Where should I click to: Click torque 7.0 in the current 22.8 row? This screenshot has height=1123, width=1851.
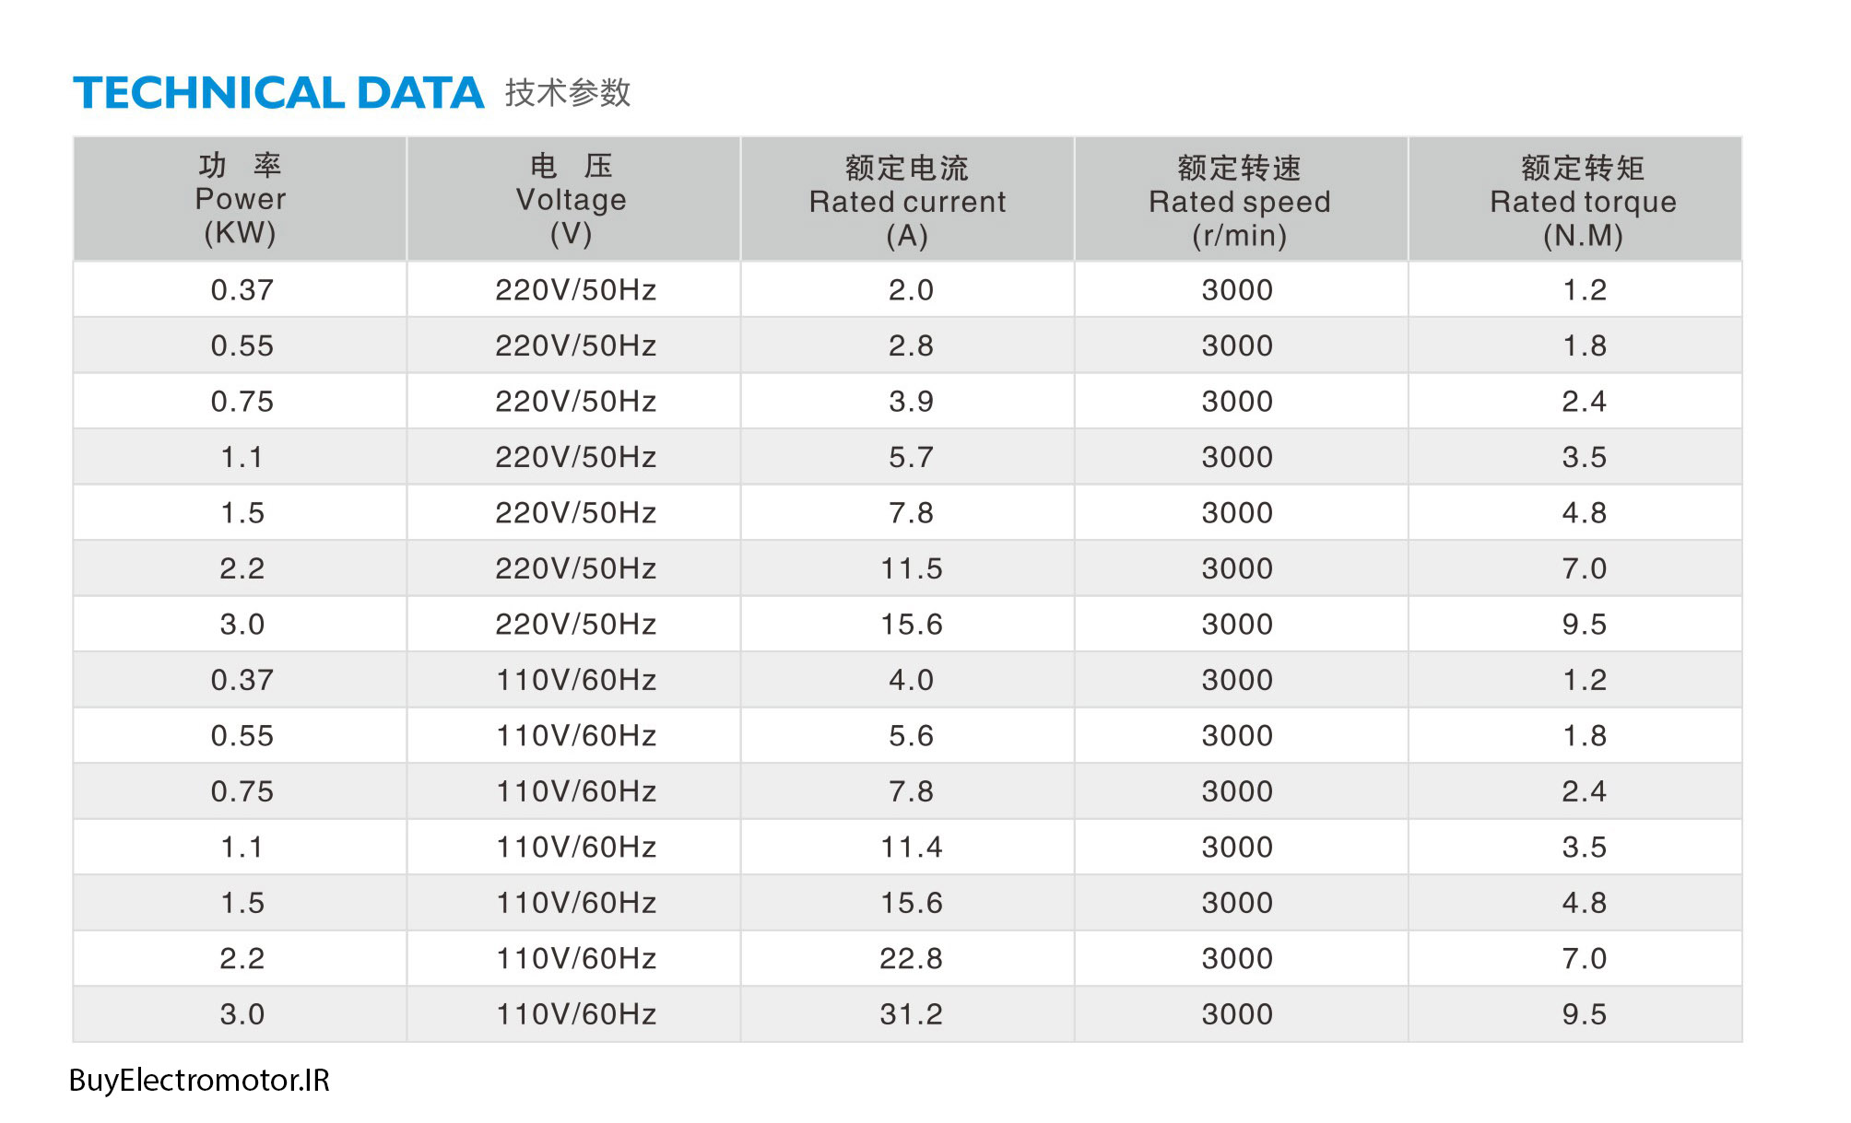tap(1585, 959)
